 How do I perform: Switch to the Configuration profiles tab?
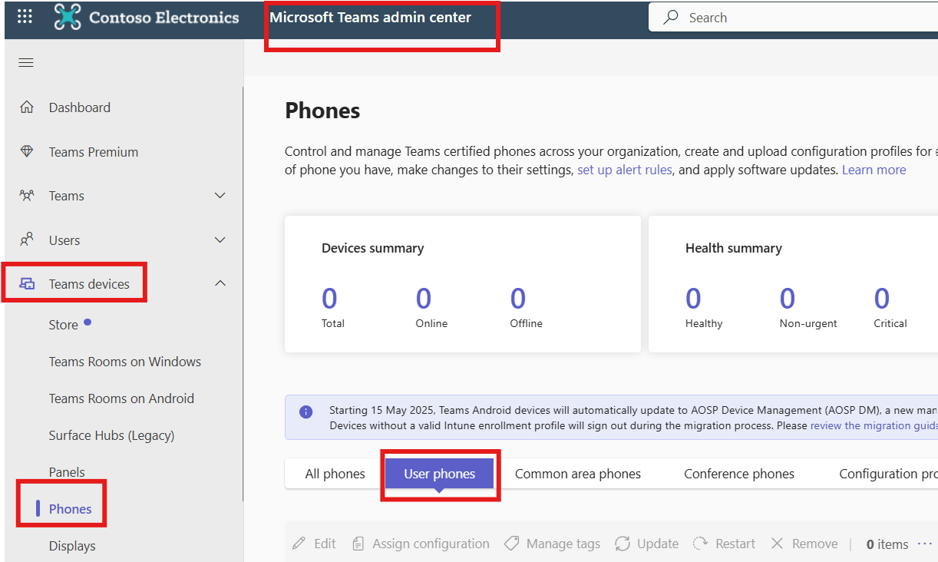pyautogui.click(x=888, y=474)
